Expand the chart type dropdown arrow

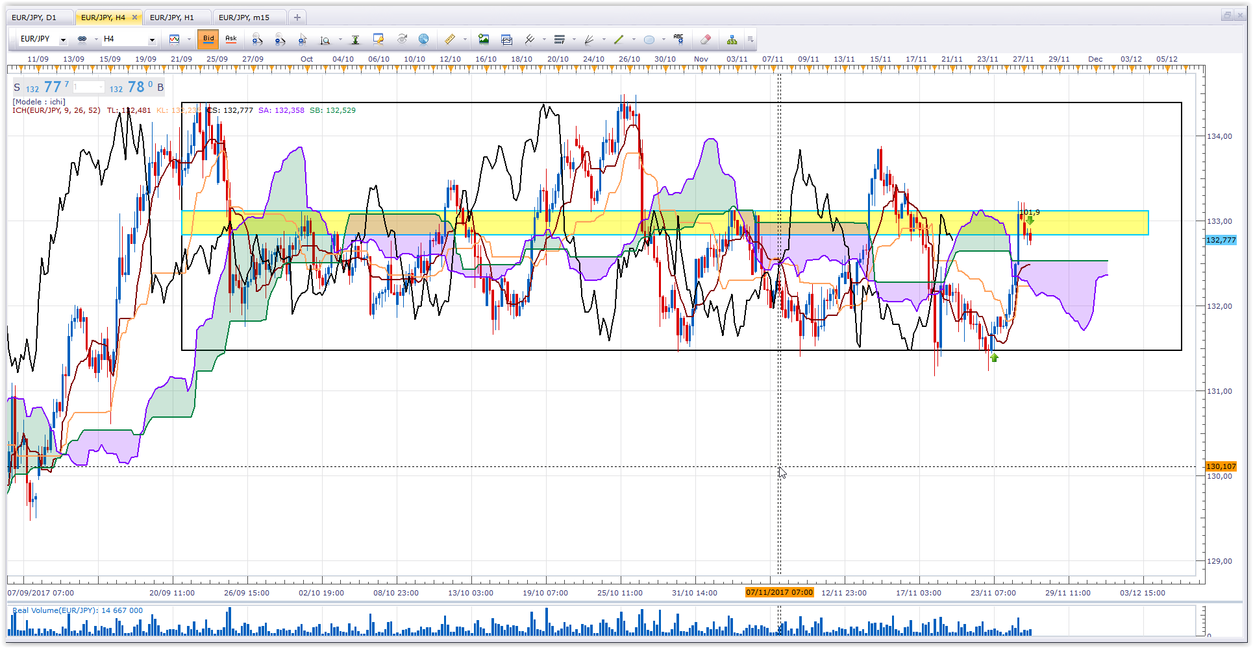tap(189, 40)
